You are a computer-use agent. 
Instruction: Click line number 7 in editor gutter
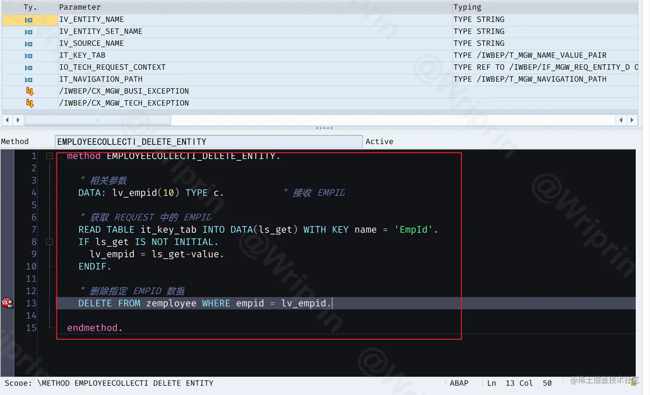pyautogui.click(x=34, y=230)
